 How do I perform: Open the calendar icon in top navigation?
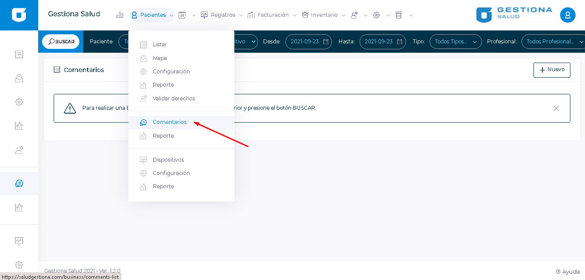182,15
